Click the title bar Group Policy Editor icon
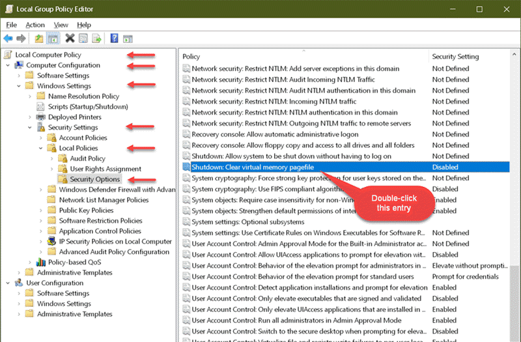 8,8
